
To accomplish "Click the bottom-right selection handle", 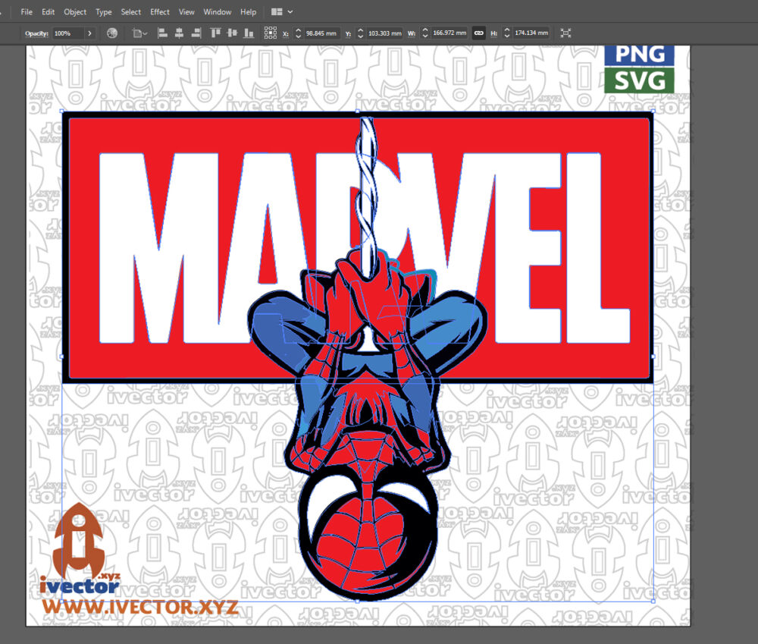I will pyautogui.click(x=653, y=601).
